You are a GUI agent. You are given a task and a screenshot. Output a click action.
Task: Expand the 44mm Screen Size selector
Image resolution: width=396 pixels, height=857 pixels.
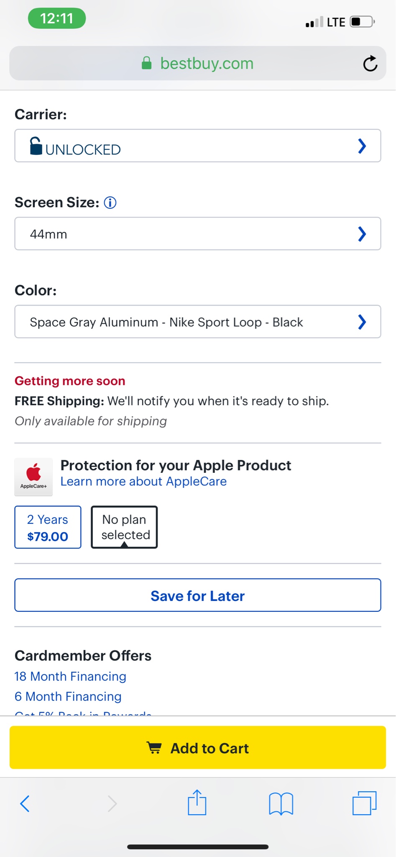coord(197,234)
